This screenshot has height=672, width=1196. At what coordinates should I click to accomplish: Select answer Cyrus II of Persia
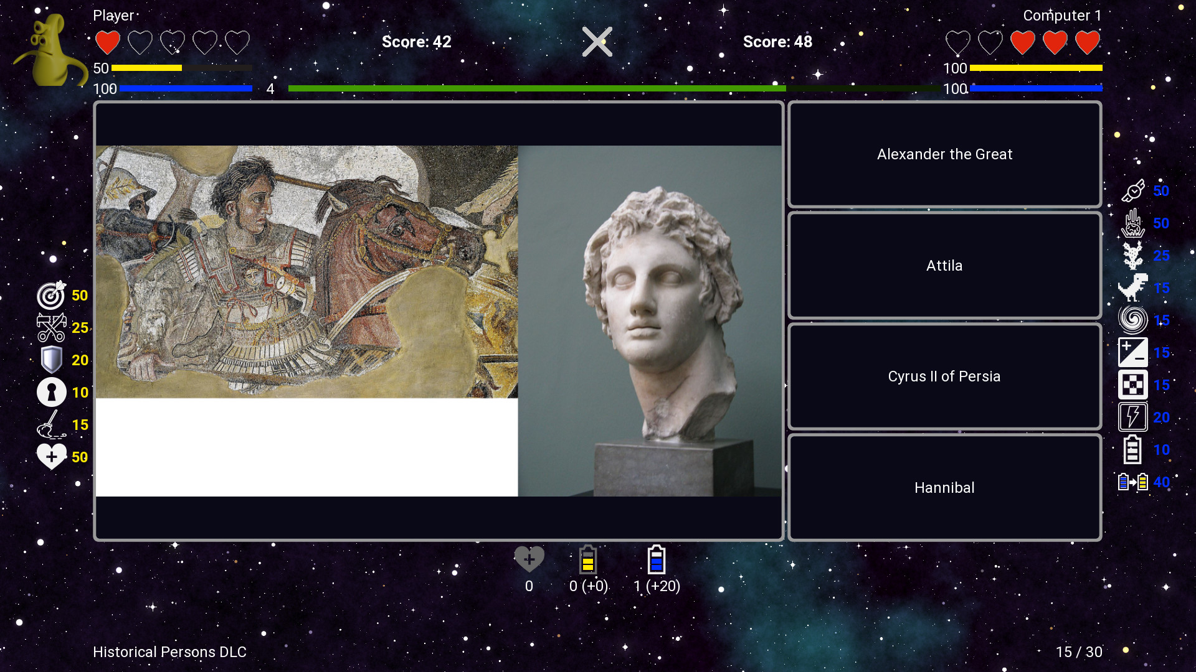[x=944, y=376]
